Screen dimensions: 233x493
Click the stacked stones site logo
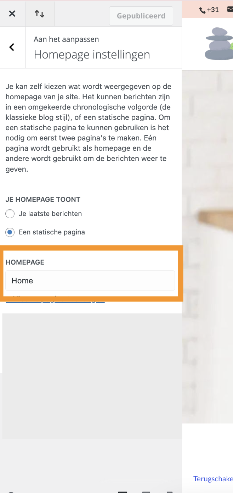tap(218, 44)
